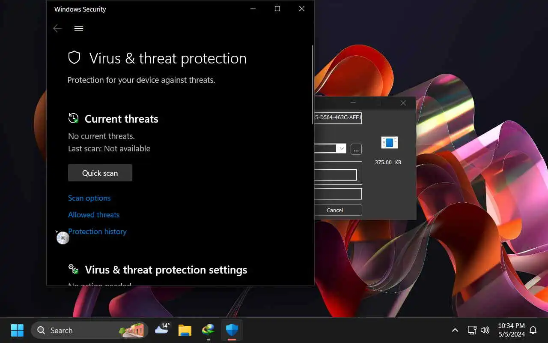Start a Quick scan
Image resolution: width=548 pixels, height=343 pixels.
click(100, 173)
